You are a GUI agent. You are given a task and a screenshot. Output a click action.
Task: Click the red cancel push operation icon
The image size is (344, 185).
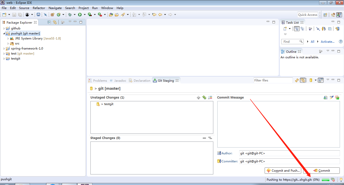click(333, 180)
